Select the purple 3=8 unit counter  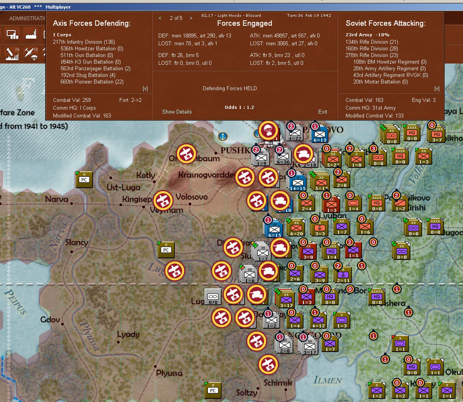[x=308, y=252]
